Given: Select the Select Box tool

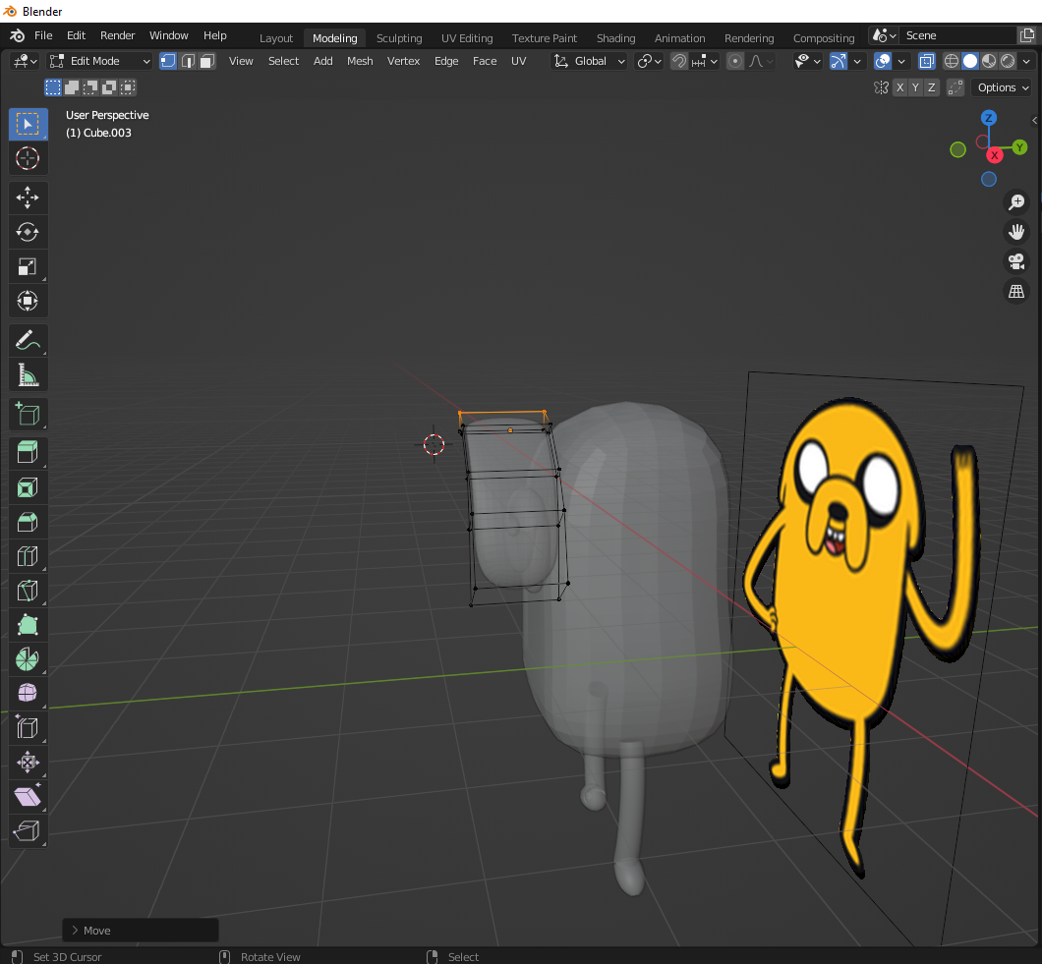Looking at the screenshot, I should (x=28, y=124).
